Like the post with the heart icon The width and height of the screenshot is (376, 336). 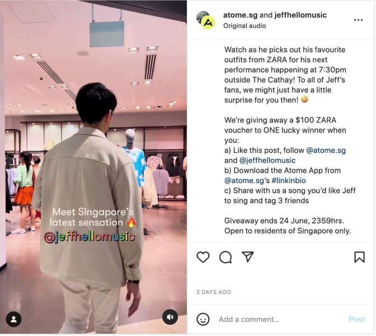[x=203, y=257]
